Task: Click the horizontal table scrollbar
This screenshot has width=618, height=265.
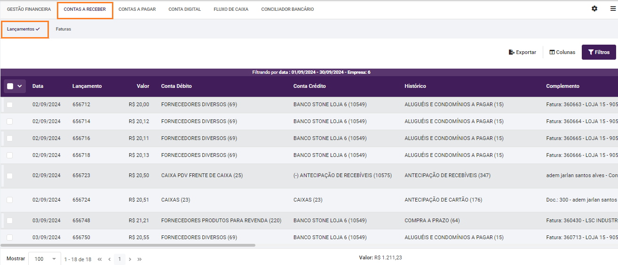Action: (128, 245)
